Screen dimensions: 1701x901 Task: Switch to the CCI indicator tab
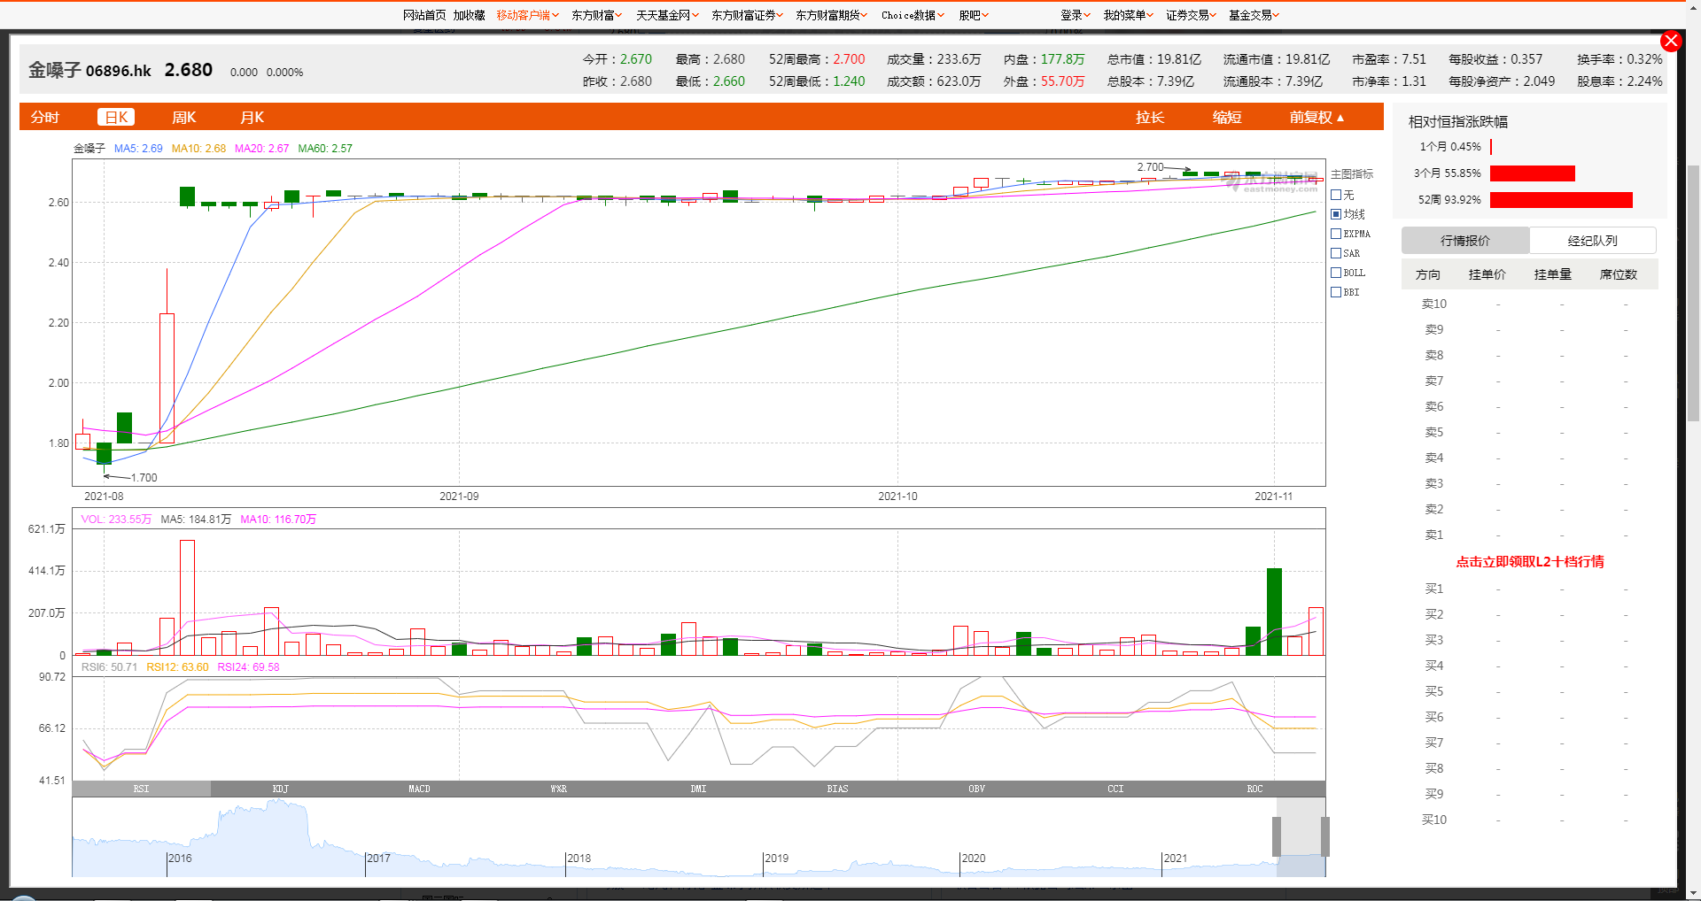pyautogui.click(x=1115, y=789)
